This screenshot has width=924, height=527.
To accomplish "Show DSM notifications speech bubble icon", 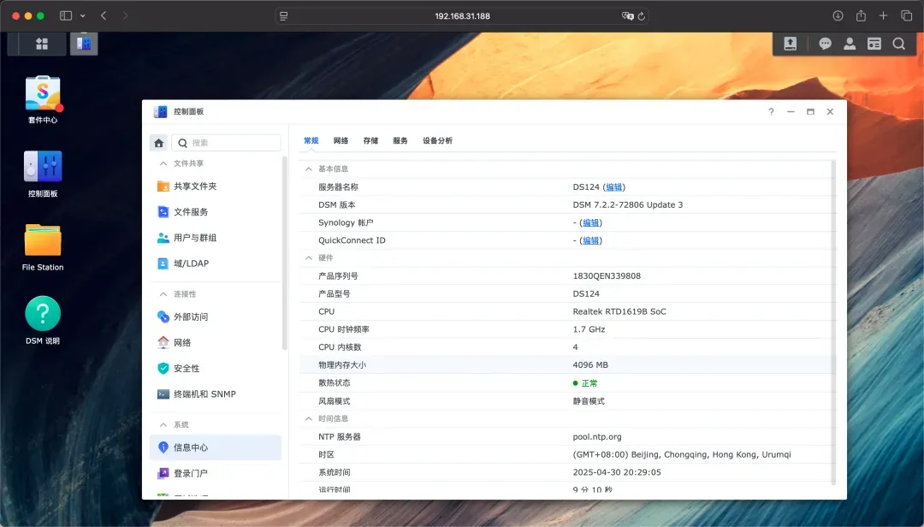I will tap(825, 44).
